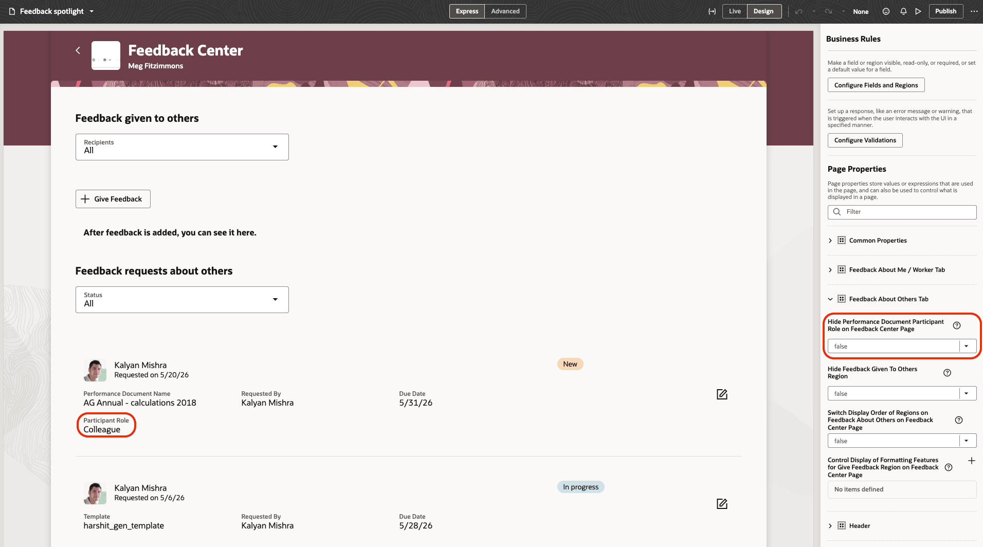The width and height of the screenshot is (983, 547).
Task: Open help for Hide Performance Document Participant Role
Action: 957,325
